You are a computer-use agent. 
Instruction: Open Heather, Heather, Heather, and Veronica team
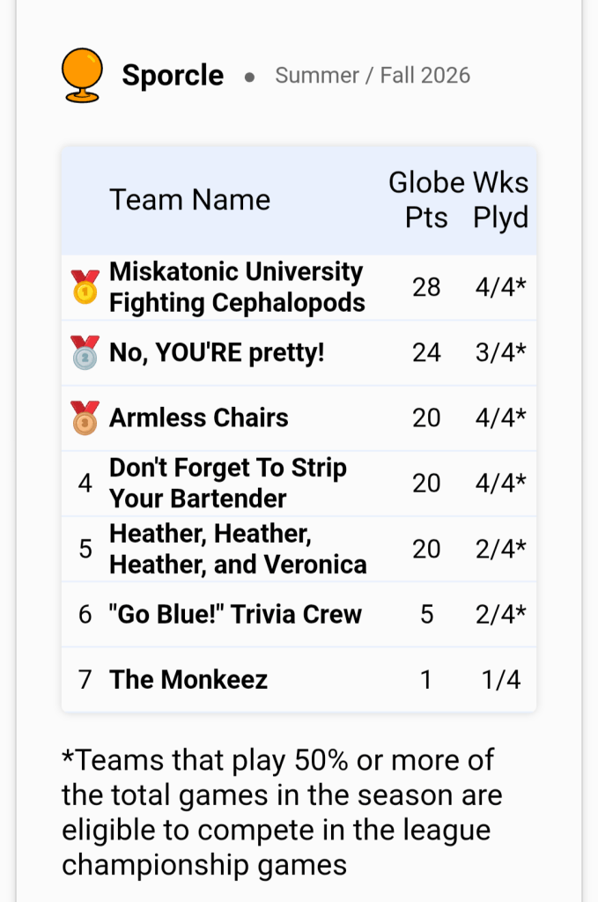tap(238, 549)
